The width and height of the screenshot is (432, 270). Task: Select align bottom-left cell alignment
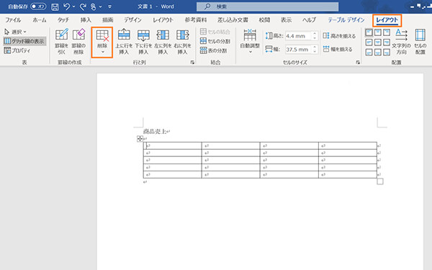pos(369,52)
